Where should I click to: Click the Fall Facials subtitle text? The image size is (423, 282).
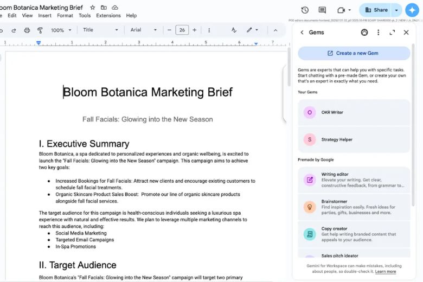tap(148, 119)
